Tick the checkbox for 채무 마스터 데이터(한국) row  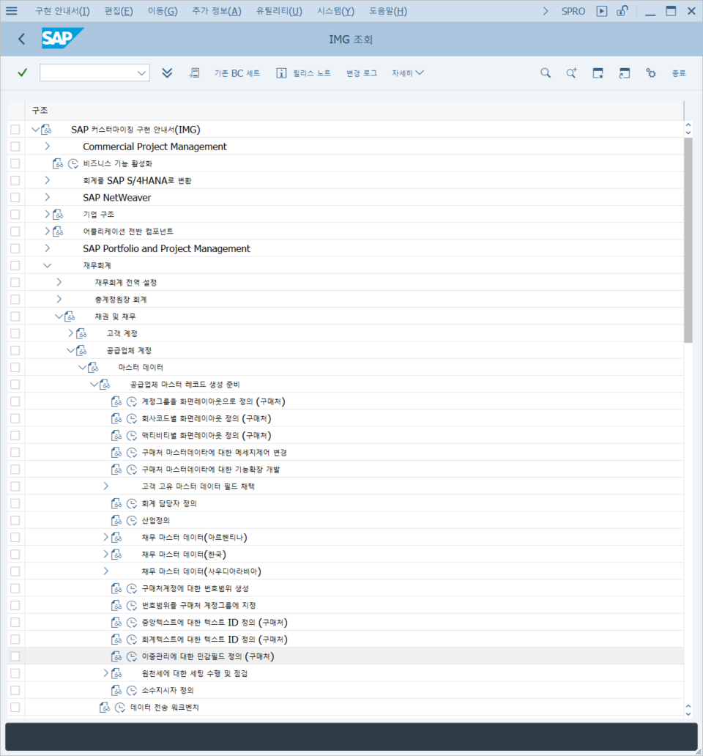15,554
